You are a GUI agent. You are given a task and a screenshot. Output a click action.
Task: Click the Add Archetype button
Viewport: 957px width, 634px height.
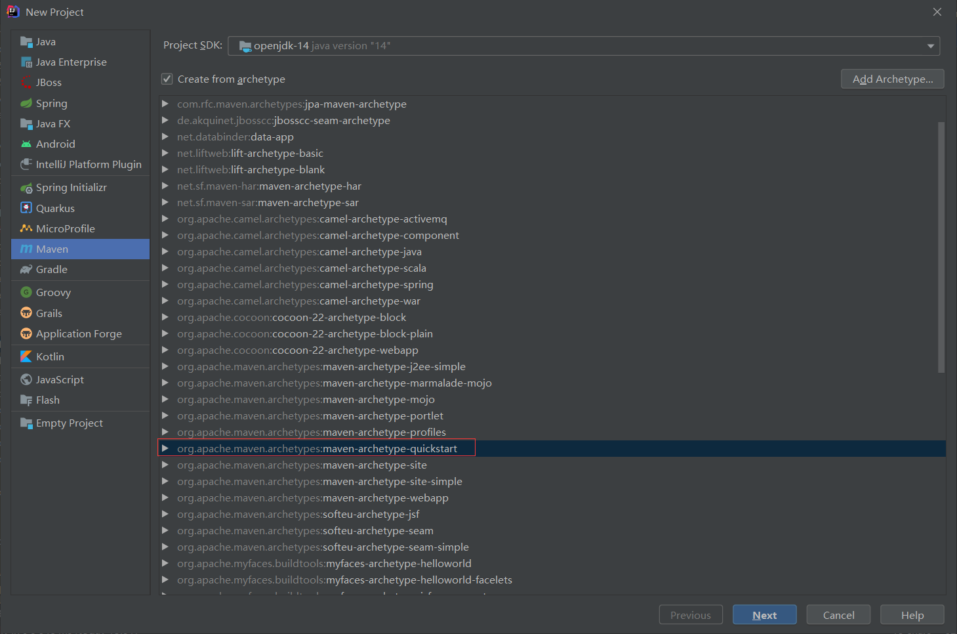(893, 79)
